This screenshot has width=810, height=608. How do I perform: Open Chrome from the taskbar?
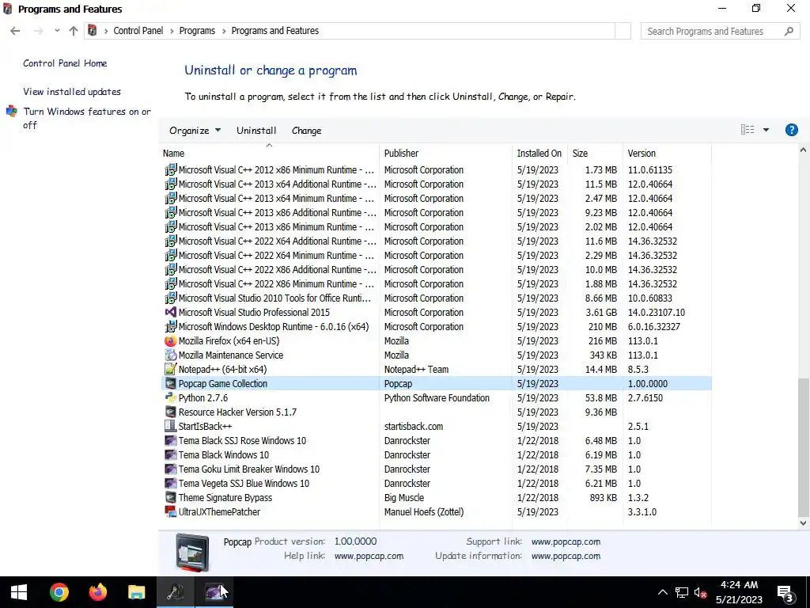click(59, 592)
